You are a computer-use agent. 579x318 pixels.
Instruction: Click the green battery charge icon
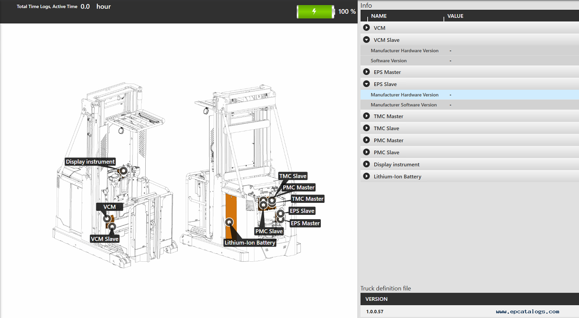point(315,12)
